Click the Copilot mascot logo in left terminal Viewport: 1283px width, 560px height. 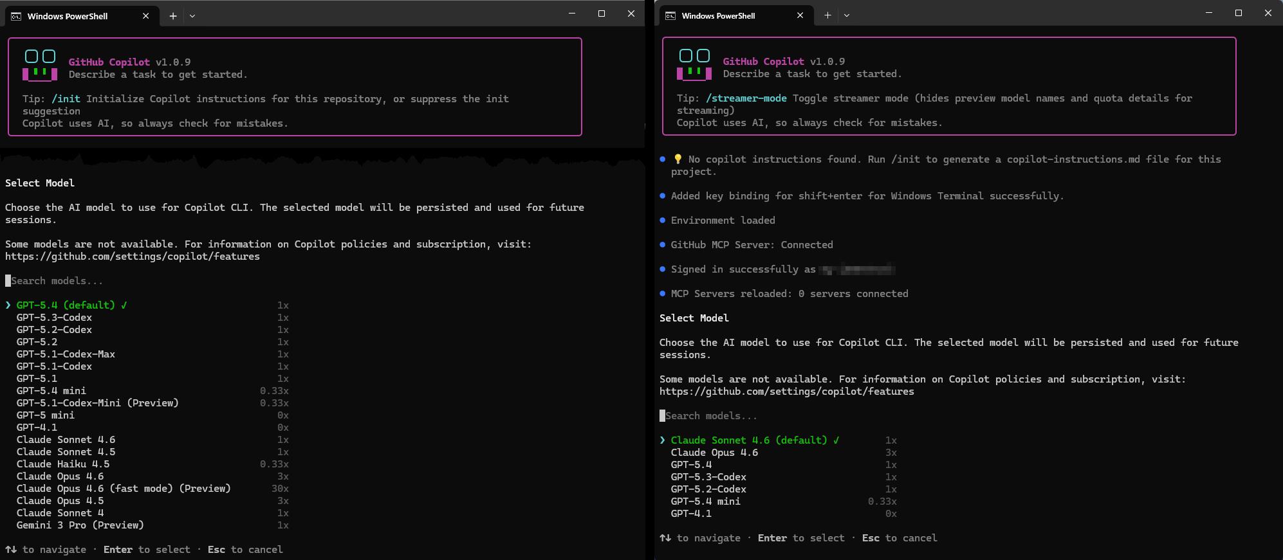(x=40, y=65)
